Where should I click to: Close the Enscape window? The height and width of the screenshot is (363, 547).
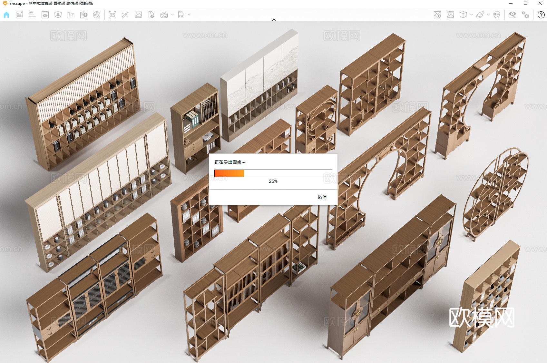pyautogui.click(x=540, y=3)
